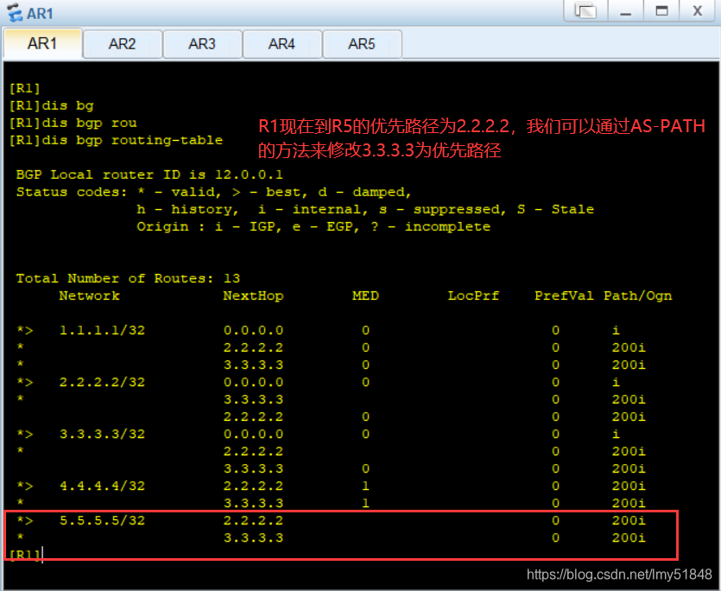
Task: Click network entry 4.4.4.4/32
Action: 102,486
